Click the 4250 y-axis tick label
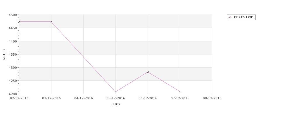This screenshot has width=285, height=125. (13, 81)
